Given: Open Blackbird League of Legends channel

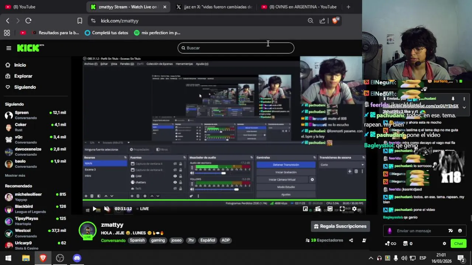Looking at the screenshot, I should (35, 209).
